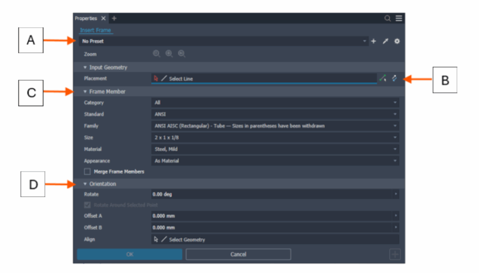Click the Offset A value field
The width and height of the screenshot is (479, 273).
[271, 216]
